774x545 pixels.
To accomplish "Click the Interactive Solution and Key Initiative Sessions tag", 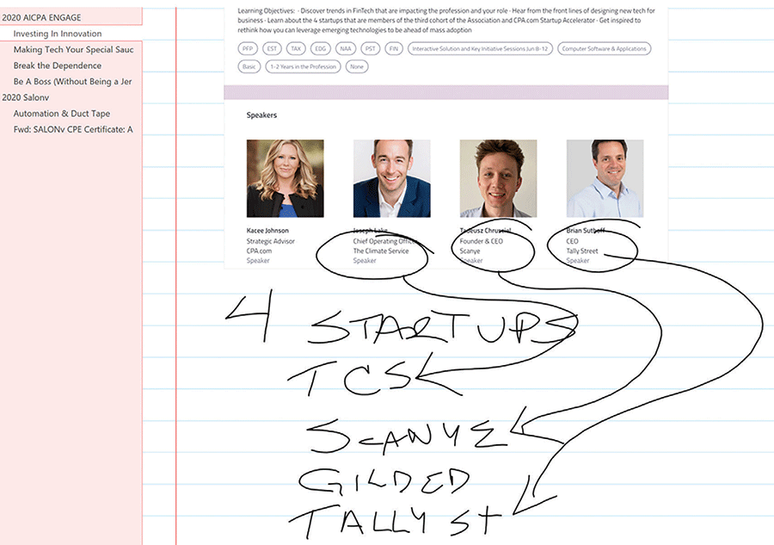I will click(480, 48).
